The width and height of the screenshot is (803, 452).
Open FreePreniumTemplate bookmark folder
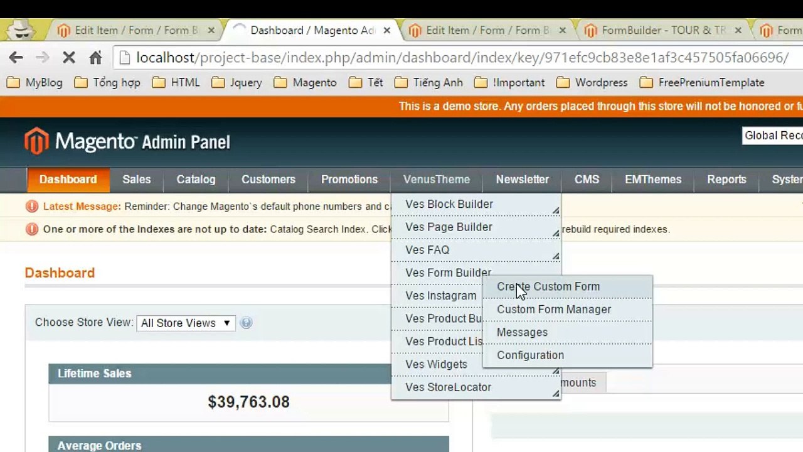click(702, 82)
